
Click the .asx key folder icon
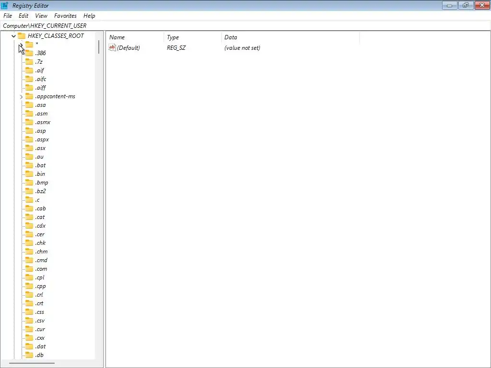(x=29, y=148)
